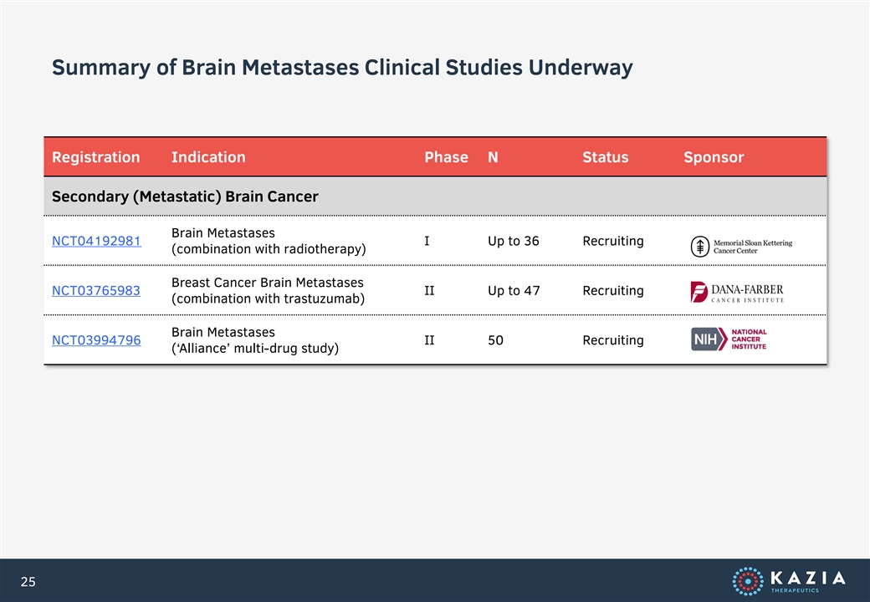The width and height of the screenshot is (870, 602).
Task: Click the Registration column header
Action: tap(96, 157)
